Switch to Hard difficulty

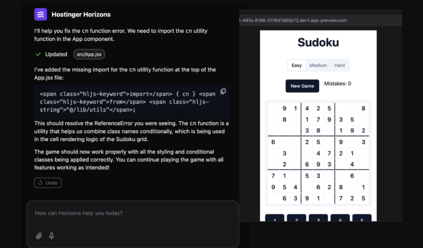click(339, 65)
